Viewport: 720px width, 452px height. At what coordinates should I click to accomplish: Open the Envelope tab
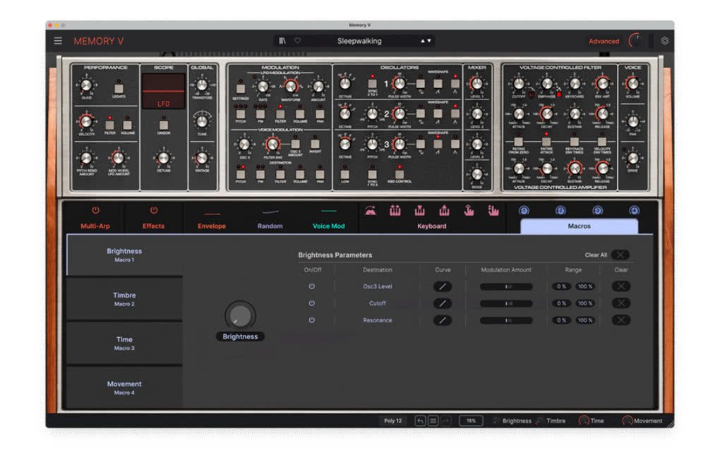click(x=212, y=218)
